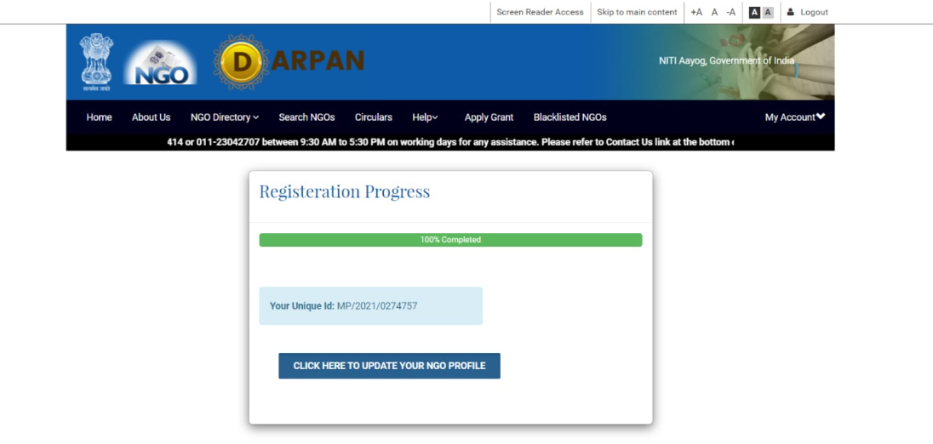This screenshot has width=933, height=444.
Task: Click the Screen Reader Access link
Action: pos(540,12)
